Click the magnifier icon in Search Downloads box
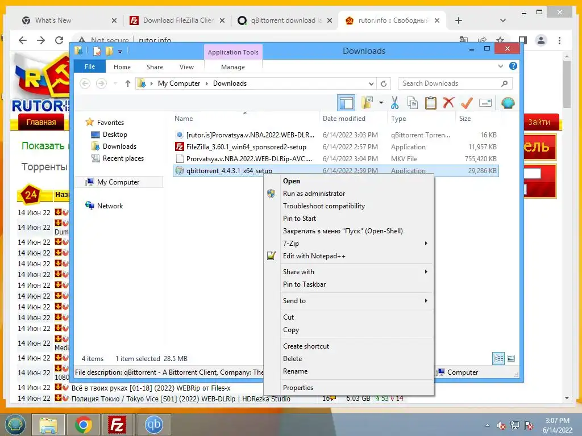The image size is (582, 436). pyautogui.click(x=504, y=83)
